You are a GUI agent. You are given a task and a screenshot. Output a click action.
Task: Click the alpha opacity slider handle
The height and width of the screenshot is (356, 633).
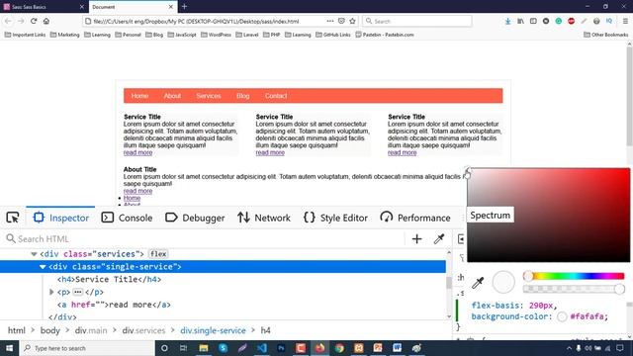point(620,289)
